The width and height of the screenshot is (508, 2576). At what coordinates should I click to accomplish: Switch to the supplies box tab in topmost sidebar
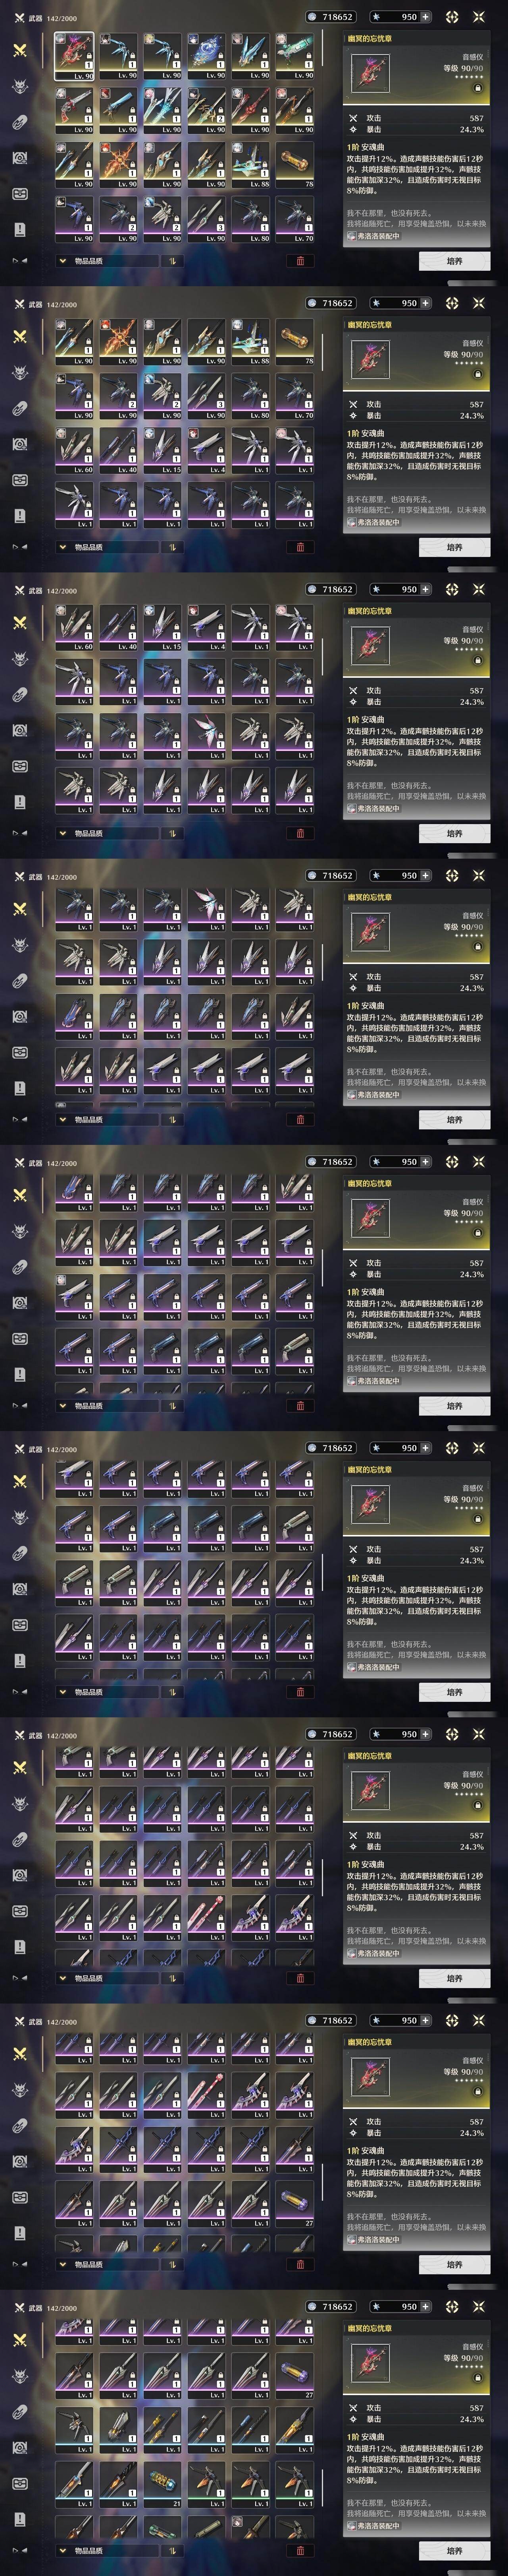click(19, 193)
